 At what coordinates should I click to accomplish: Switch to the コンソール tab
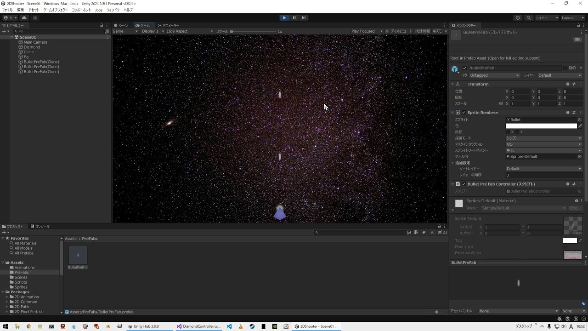pos(40,227)
